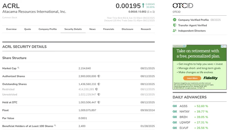Click the Float value 1,009,075,897

pyautogui.click(x=87, y=110)
